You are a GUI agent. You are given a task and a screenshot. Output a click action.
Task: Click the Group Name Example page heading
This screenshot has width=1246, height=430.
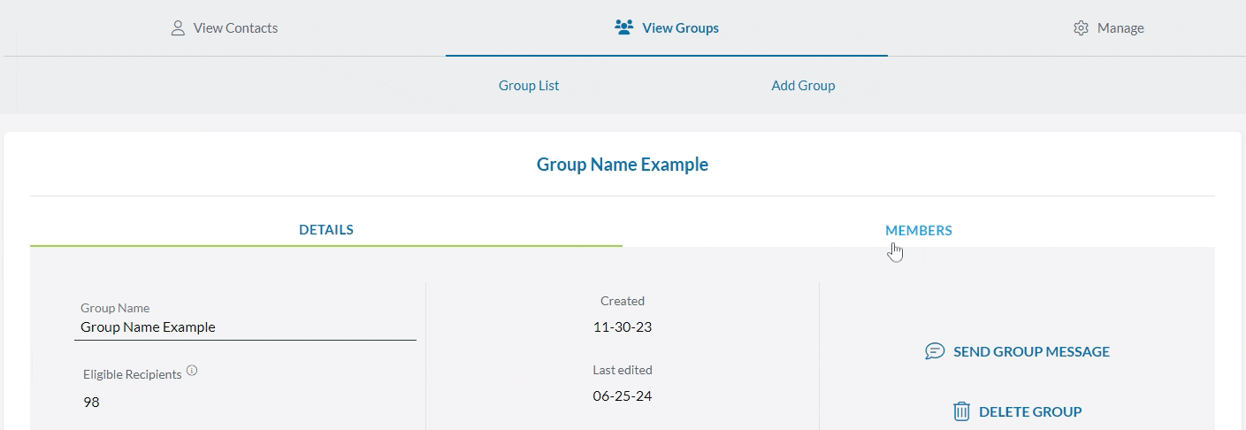pos(623,165)
